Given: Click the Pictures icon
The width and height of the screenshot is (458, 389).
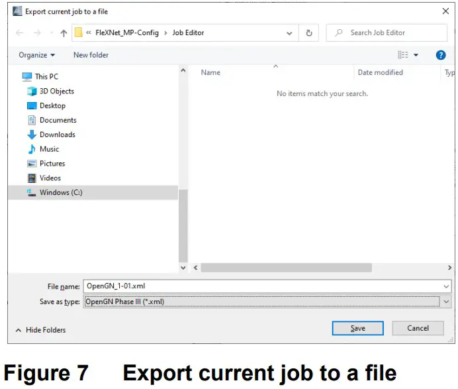Looking at the screenshot, I should 32,164.
